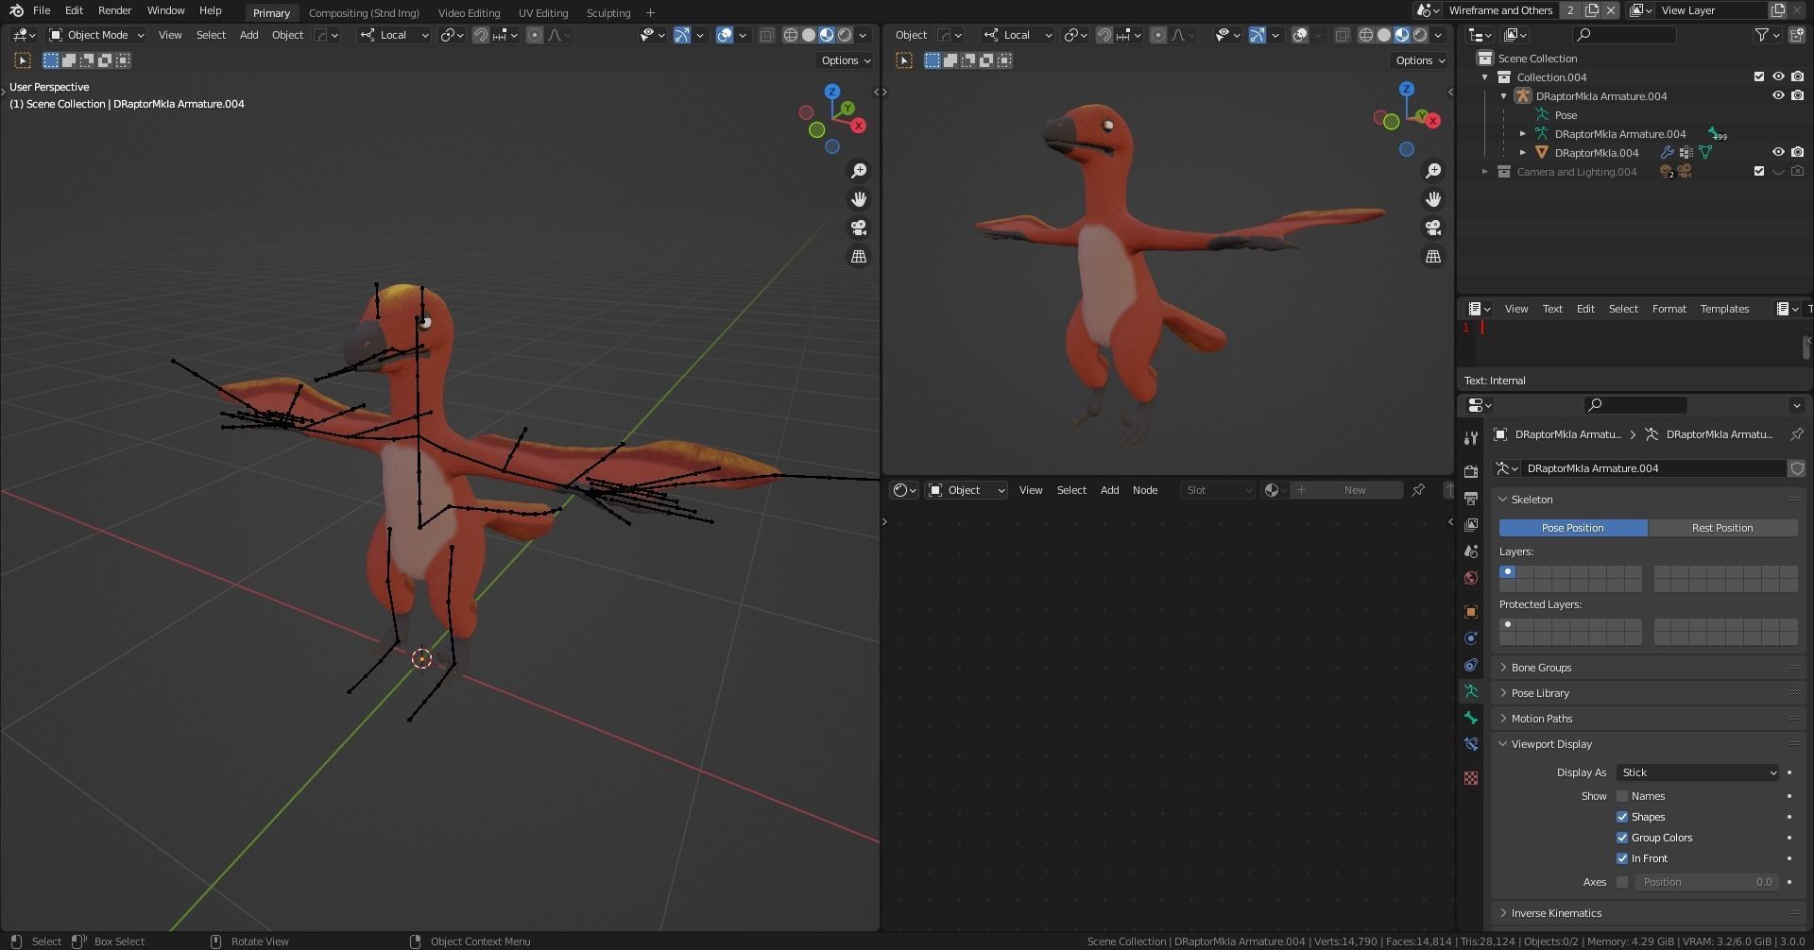Open the Object Constraints properties tab
Viewport: 1814px width, 950px height.
pos(1471,665)
